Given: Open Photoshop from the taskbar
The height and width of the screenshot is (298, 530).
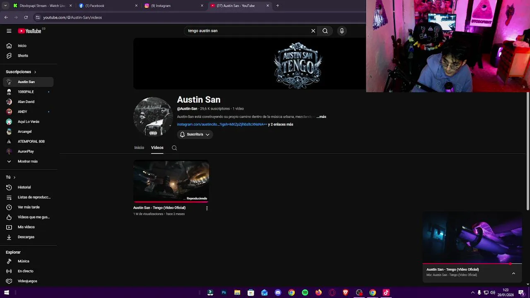Looking at the screenshot, I should (224, 293).
